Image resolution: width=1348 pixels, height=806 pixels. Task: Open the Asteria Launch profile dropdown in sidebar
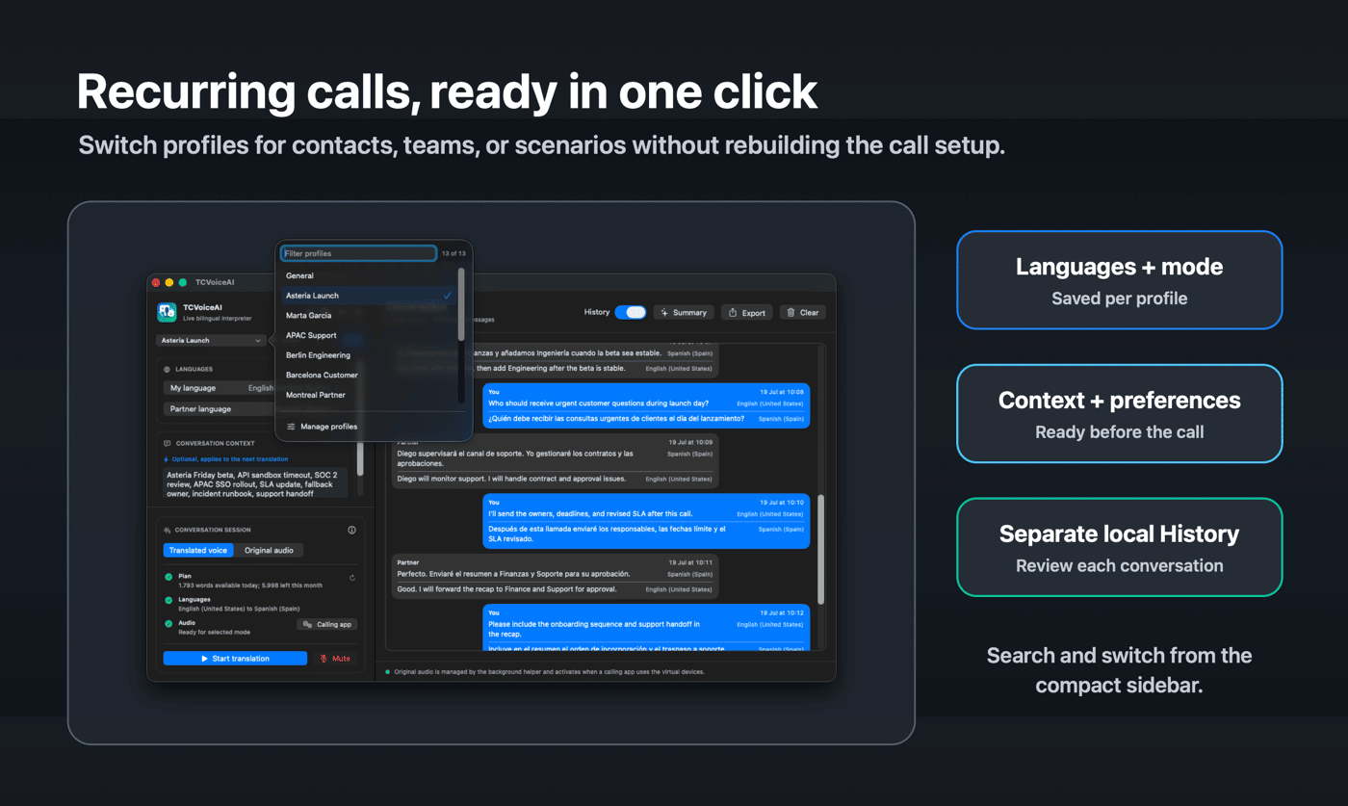[211, 341]
